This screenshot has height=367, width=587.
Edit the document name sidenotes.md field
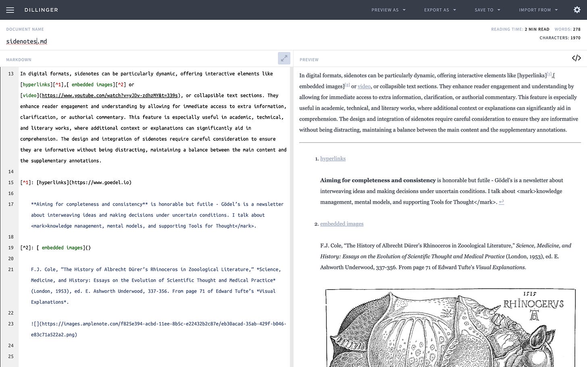27,41
